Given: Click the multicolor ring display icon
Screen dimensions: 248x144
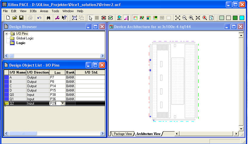Looking at the screenshot, I should (x=135, y=18).
